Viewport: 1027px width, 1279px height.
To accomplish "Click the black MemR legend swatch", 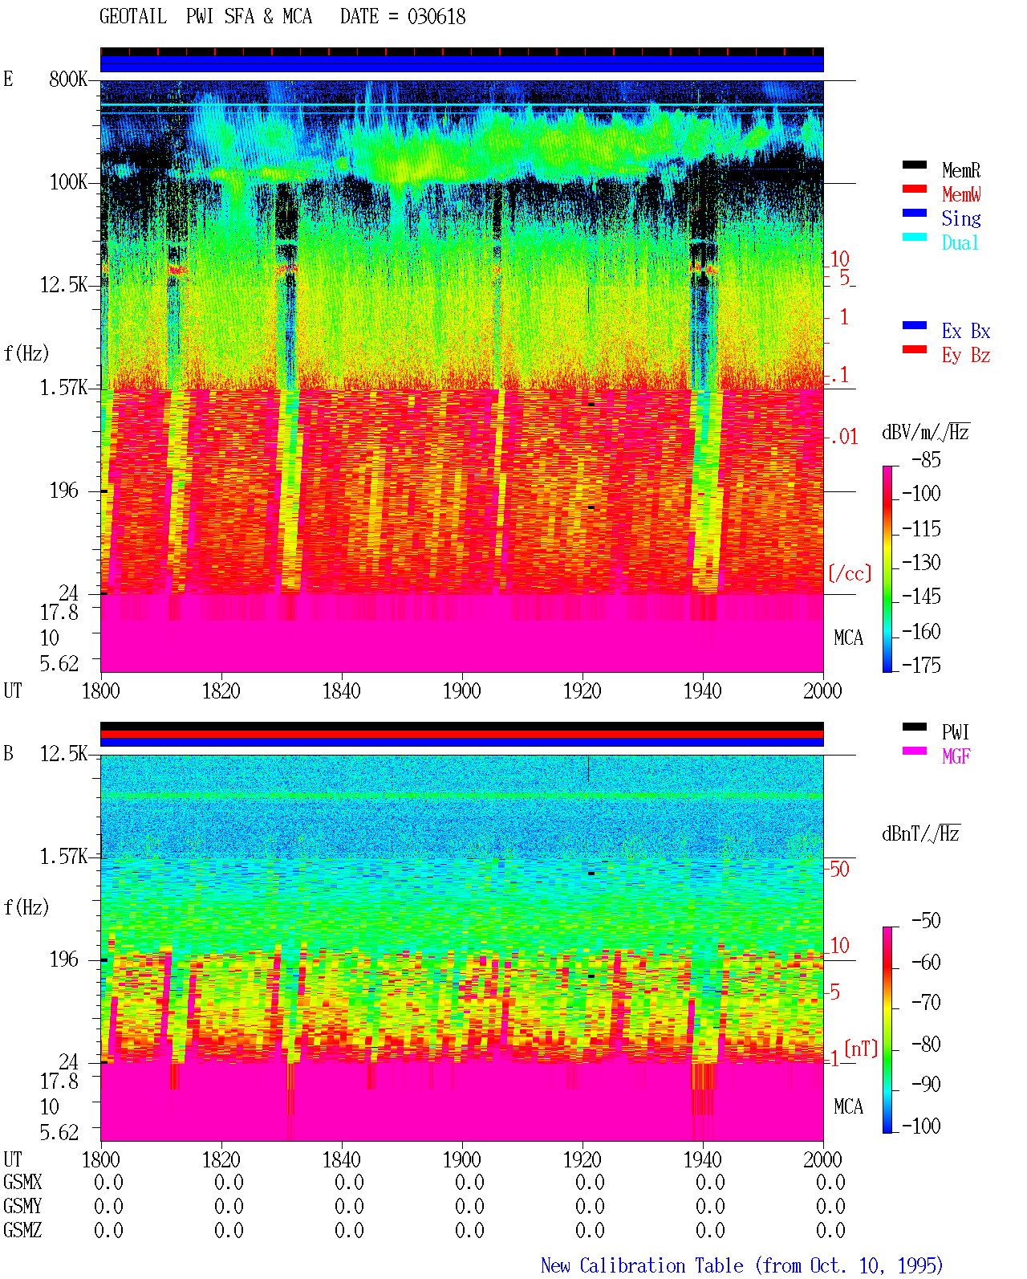I will click(x=915, y=165).
